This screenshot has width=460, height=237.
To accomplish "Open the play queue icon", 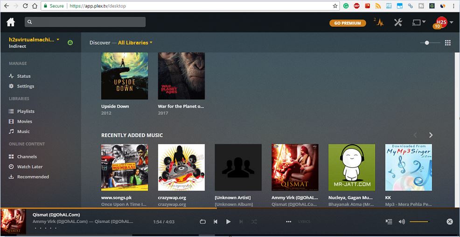I will coord(389,222).
